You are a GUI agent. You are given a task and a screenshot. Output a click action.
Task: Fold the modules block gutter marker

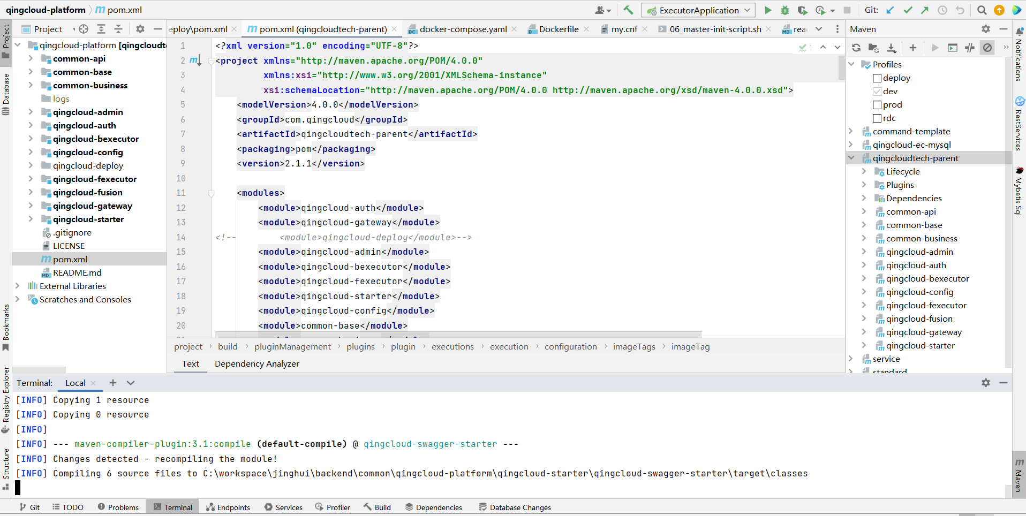point(212,193)
